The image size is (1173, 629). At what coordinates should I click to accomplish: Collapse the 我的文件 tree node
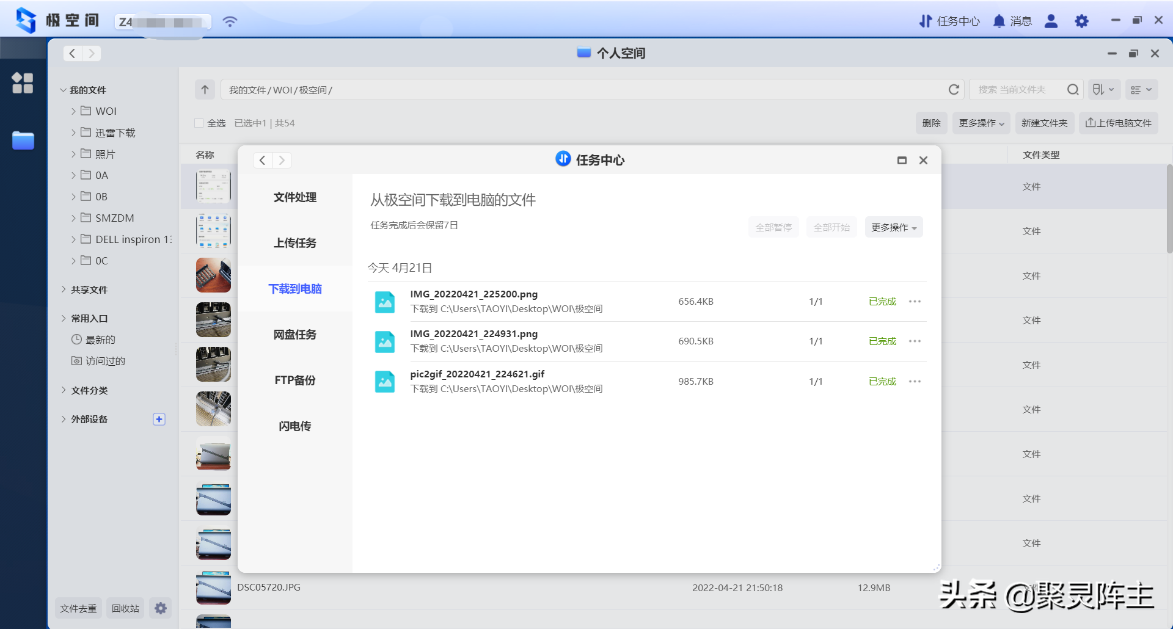click(x=63, y=90)
